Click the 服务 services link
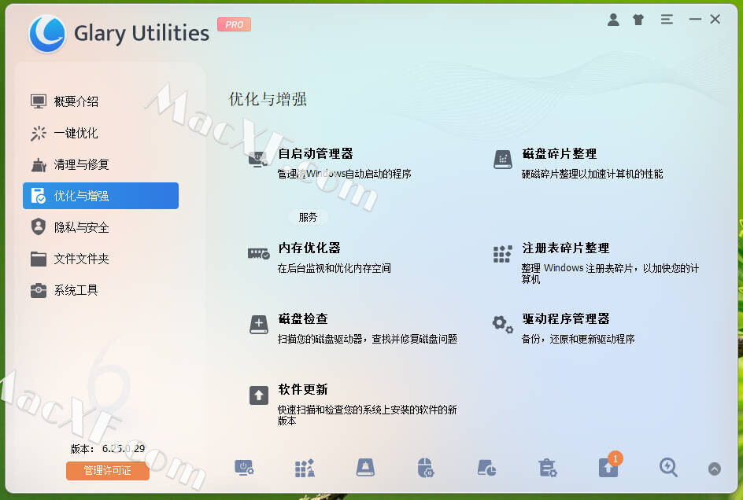 click(x=308, y=217)
